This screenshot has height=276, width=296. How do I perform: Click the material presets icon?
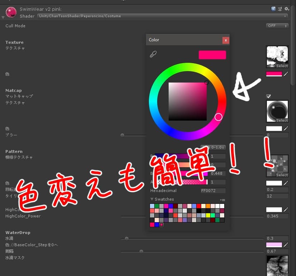(280, 8)
